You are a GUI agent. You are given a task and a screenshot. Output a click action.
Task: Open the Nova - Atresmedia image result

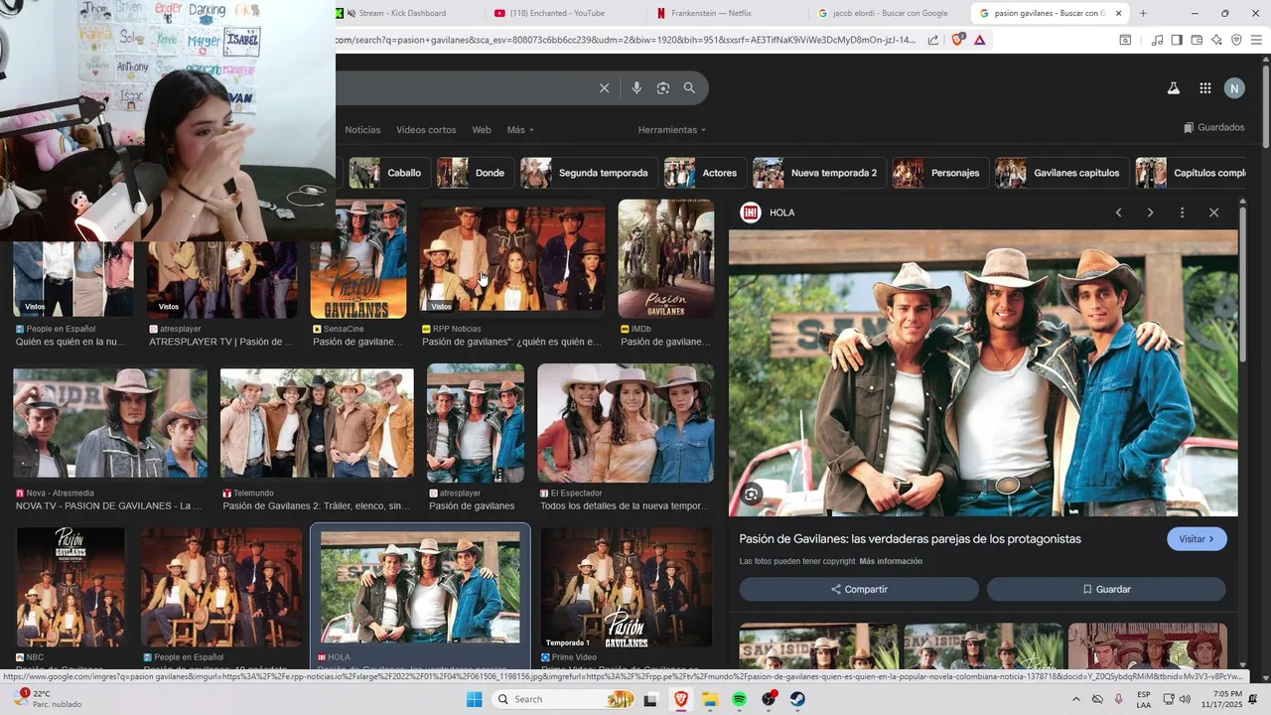coord(109,424)
